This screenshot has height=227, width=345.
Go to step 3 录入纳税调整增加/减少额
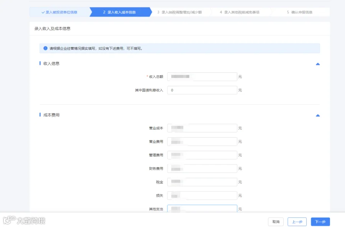pos(179,12)
